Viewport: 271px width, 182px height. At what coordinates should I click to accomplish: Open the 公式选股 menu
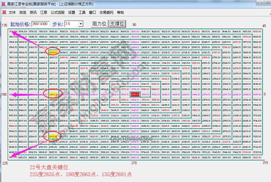coord(57,12)
